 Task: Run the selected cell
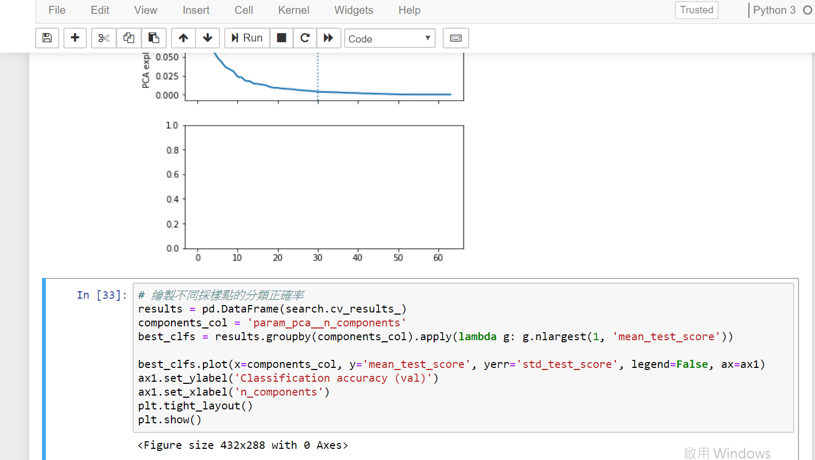247,38
